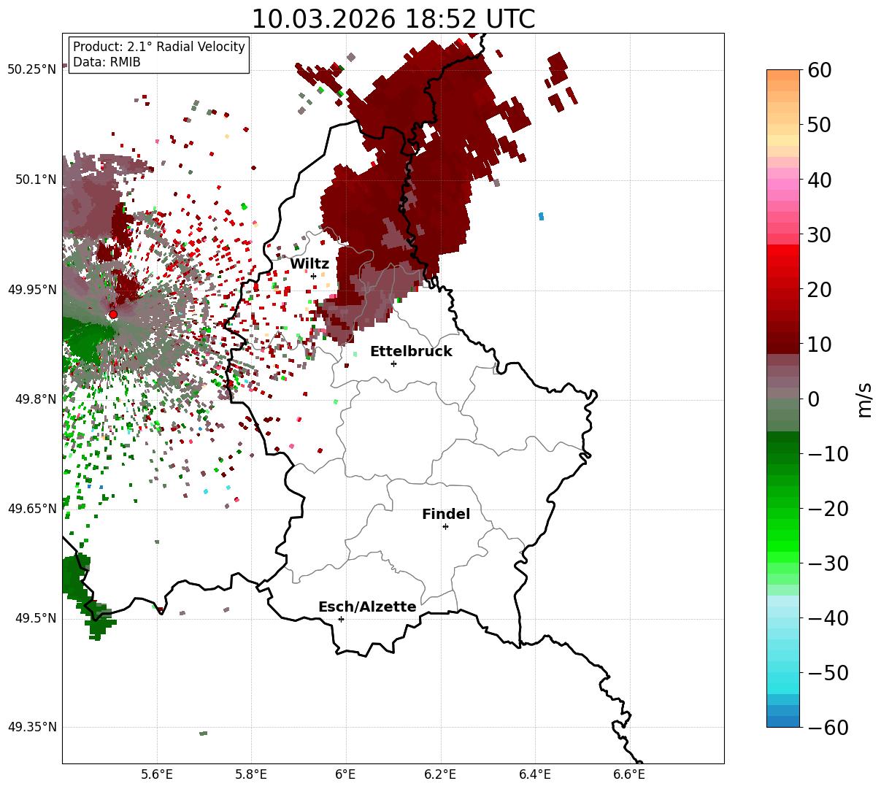Click the Findel station cross marker
Viewport: 881px width, 789px height.
click(445, 526)
